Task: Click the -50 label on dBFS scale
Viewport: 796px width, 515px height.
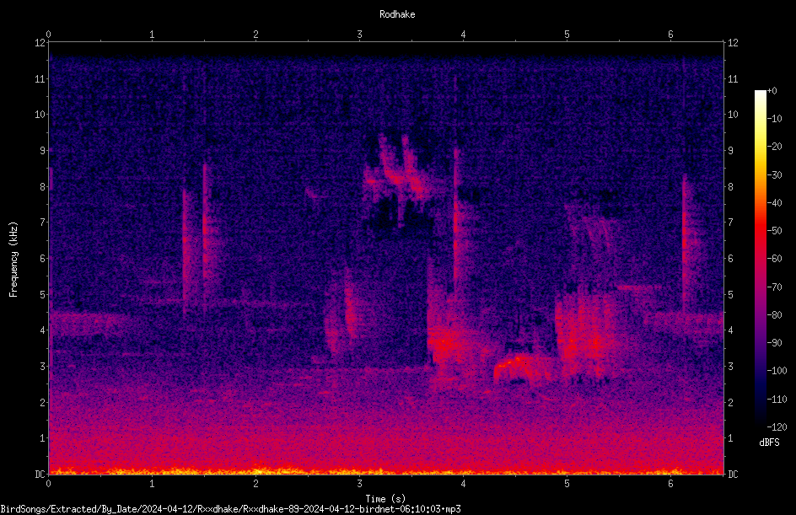Action: [775, 231]
